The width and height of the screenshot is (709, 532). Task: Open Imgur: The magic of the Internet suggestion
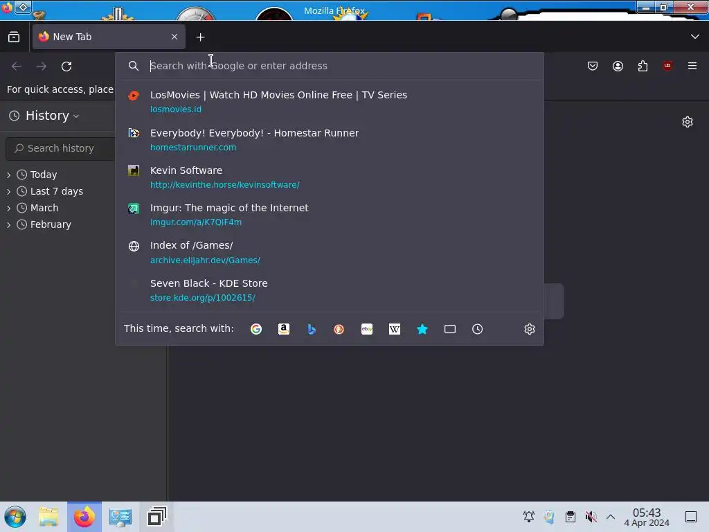(329, 215)
